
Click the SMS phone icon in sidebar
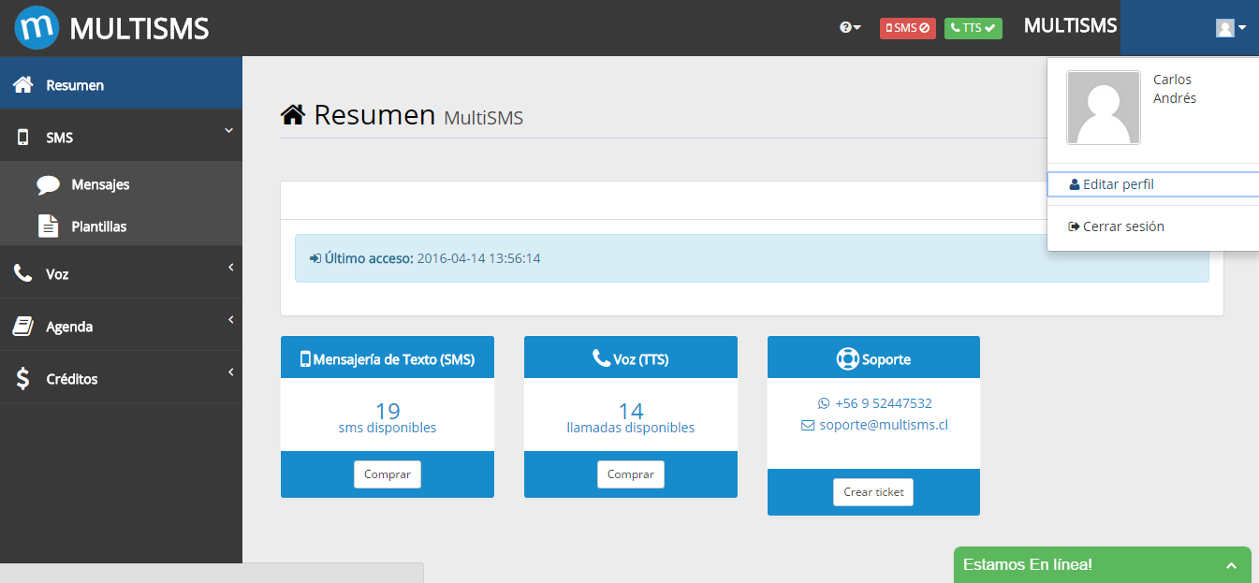22,138
